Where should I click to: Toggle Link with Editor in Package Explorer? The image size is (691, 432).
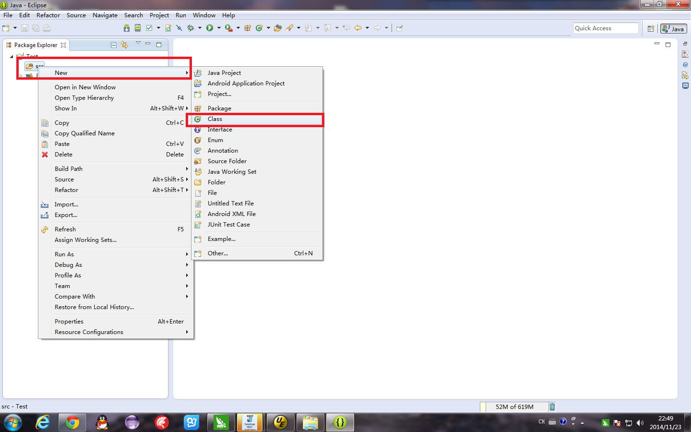[124, 45]
